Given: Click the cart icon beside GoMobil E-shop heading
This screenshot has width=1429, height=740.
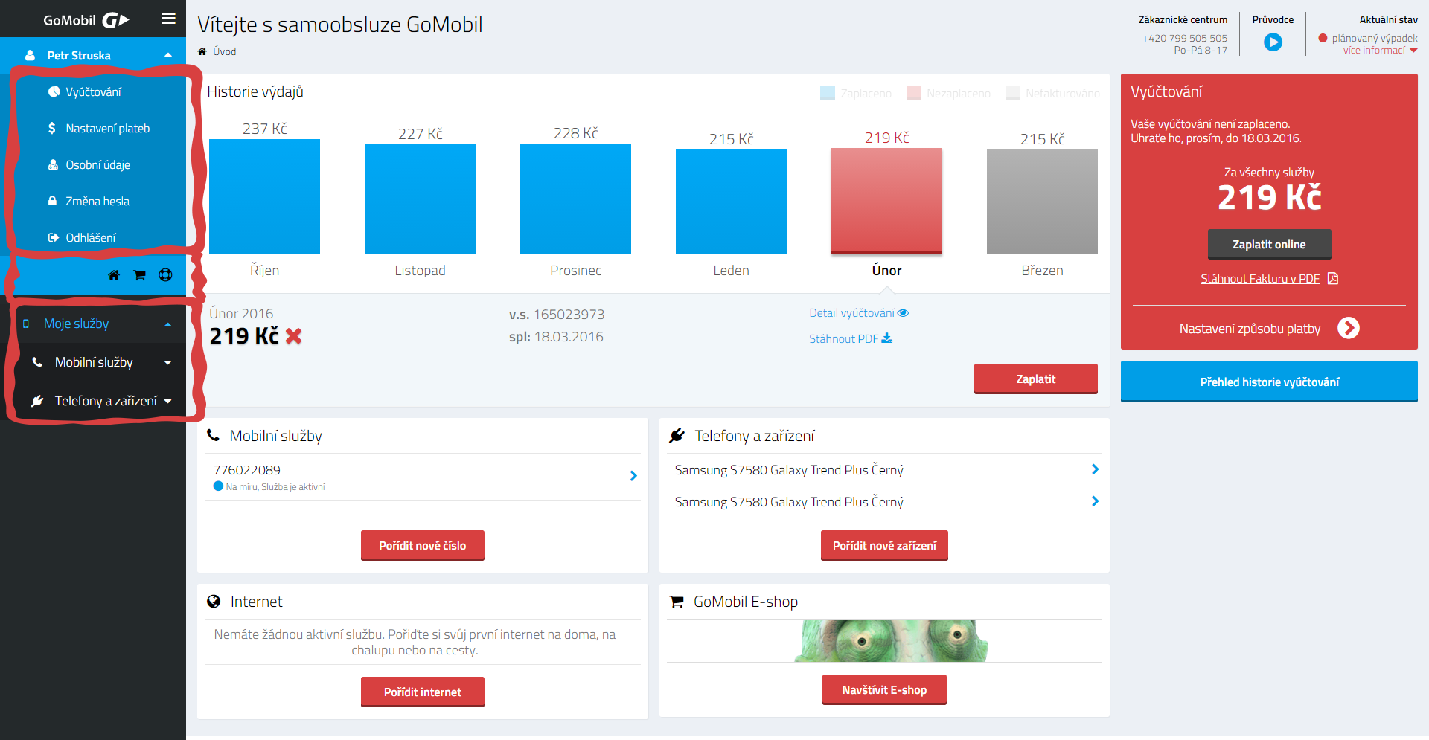Looking at the screenshot, I should [x=677, y=602].
